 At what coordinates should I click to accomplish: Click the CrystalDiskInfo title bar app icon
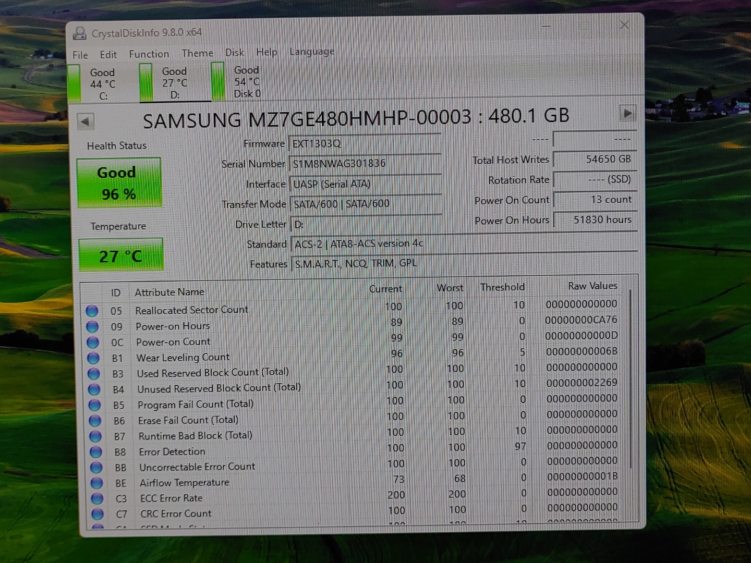coord(80,33)
